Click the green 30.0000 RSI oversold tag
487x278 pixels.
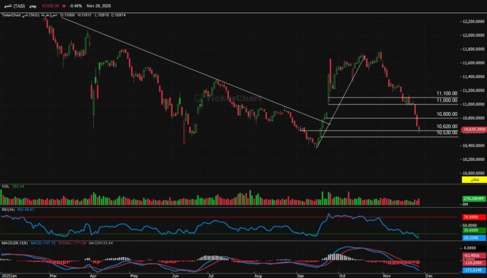coord(469,231)
